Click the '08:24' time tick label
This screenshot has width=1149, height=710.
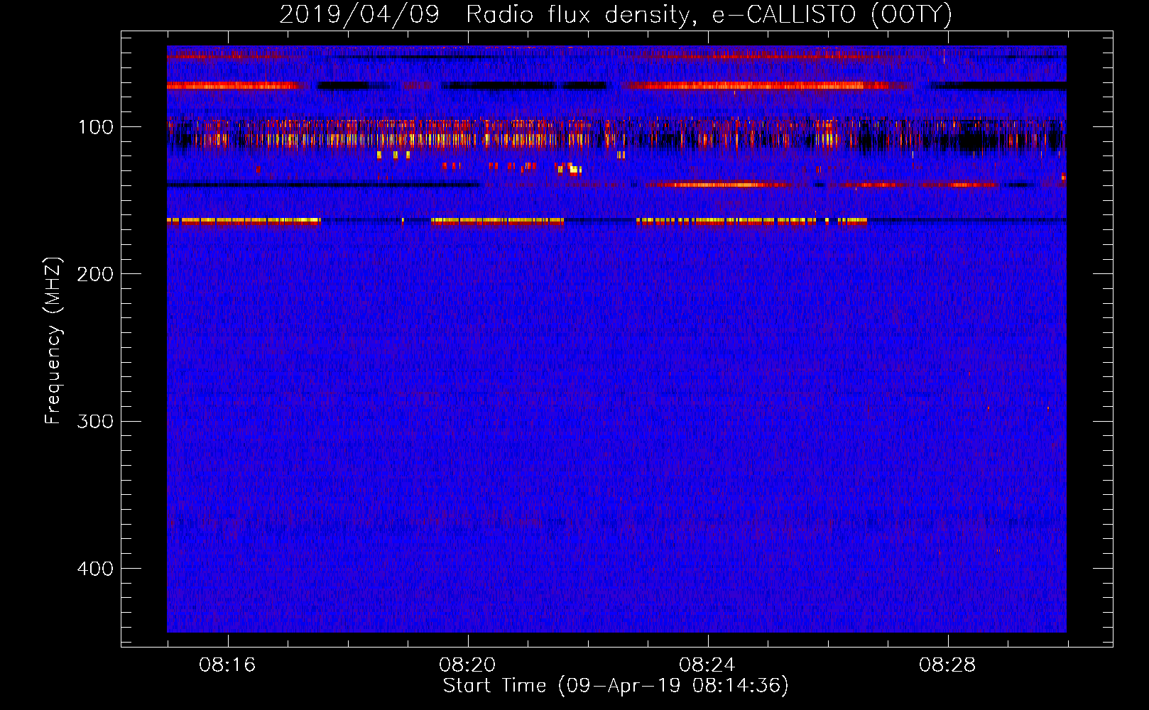click(x=707, y=665)
